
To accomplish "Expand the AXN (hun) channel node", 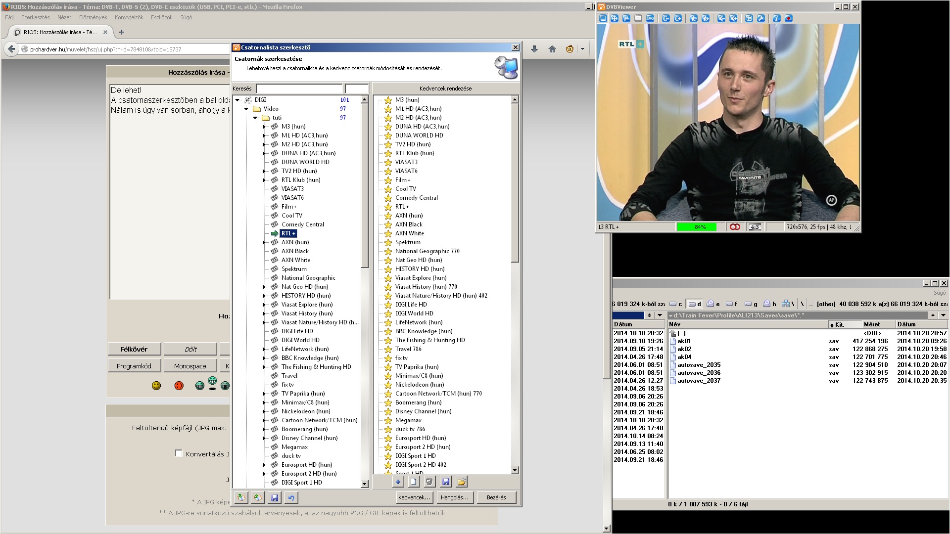I will [264, 242].
